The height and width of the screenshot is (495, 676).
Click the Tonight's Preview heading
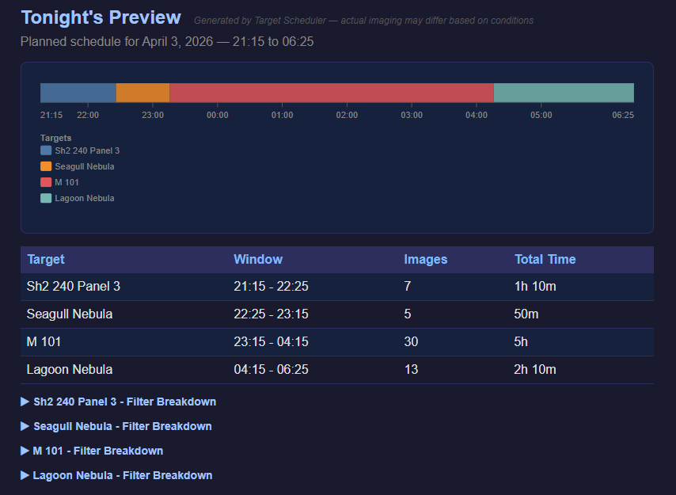click(x=101, y=17)
